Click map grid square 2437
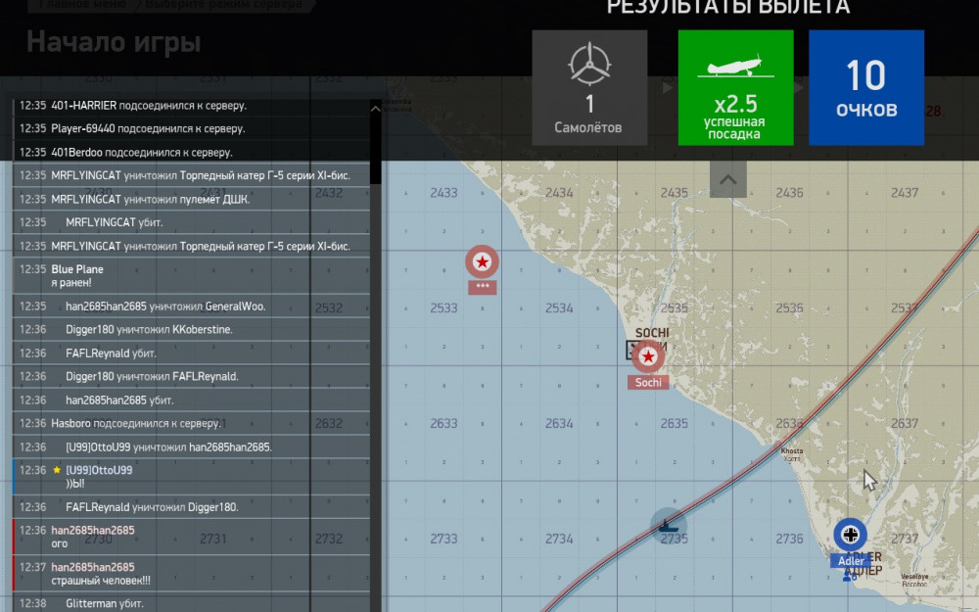The width and height of the screenshot is (979, 612). coord(905,193)
